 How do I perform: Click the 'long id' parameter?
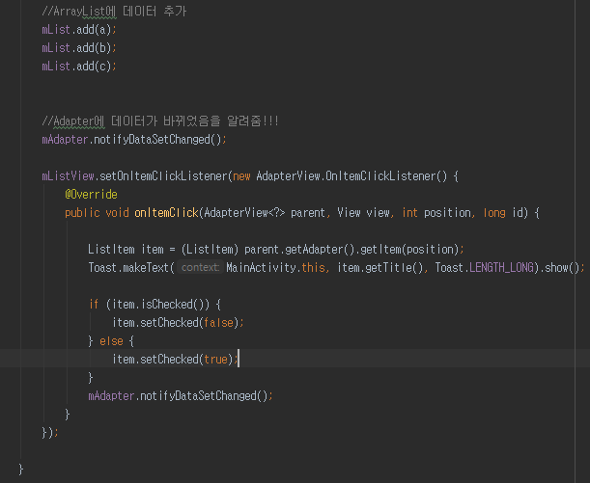click(x=503, y=213)
